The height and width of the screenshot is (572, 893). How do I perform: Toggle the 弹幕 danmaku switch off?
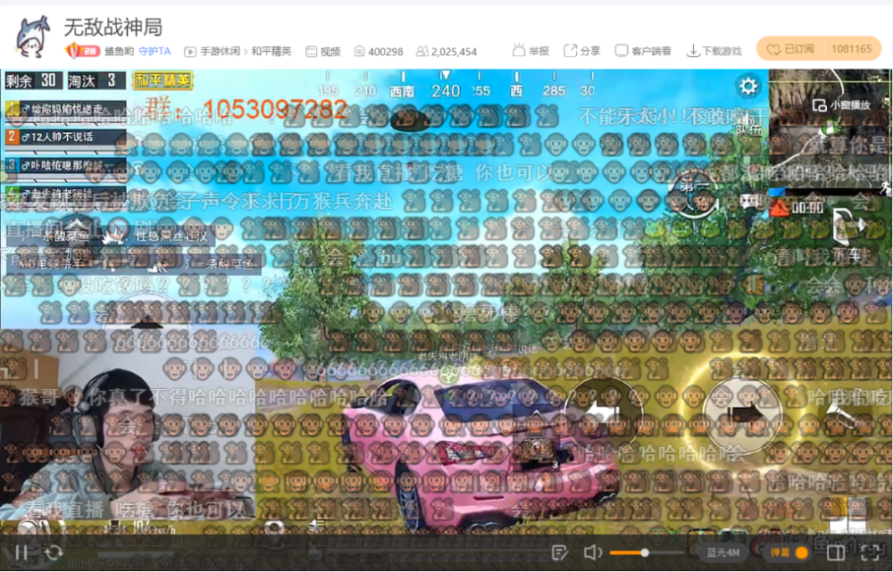789,552
